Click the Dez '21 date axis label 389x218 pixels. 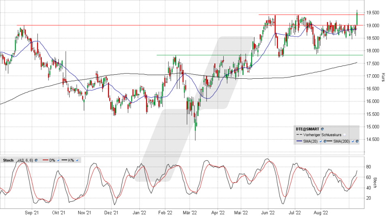coord(111,213)
